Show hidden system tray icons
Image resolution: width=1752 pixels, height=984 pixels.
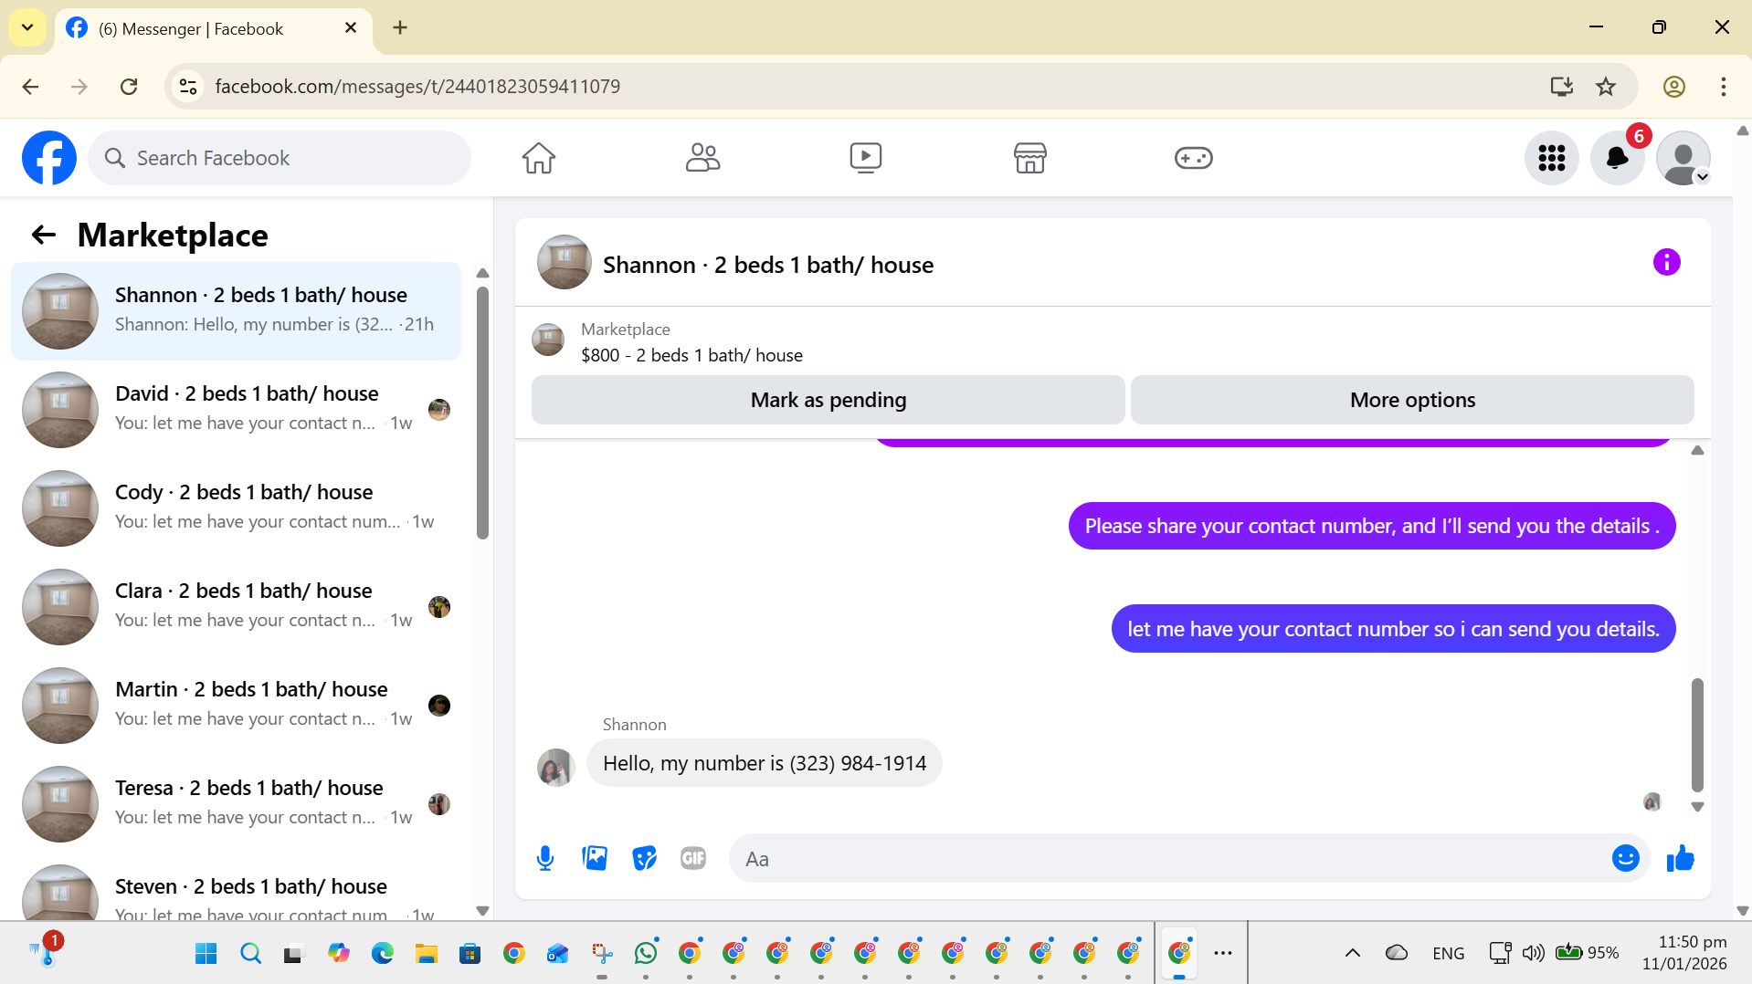1353,953
